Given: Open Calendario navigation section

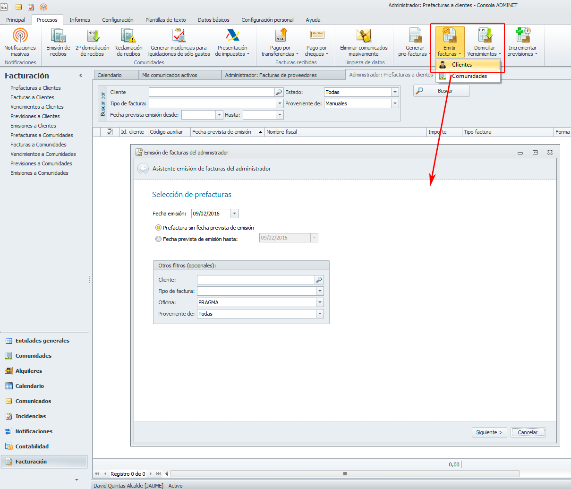Looking at the screenshot, I should pos(44,386).
